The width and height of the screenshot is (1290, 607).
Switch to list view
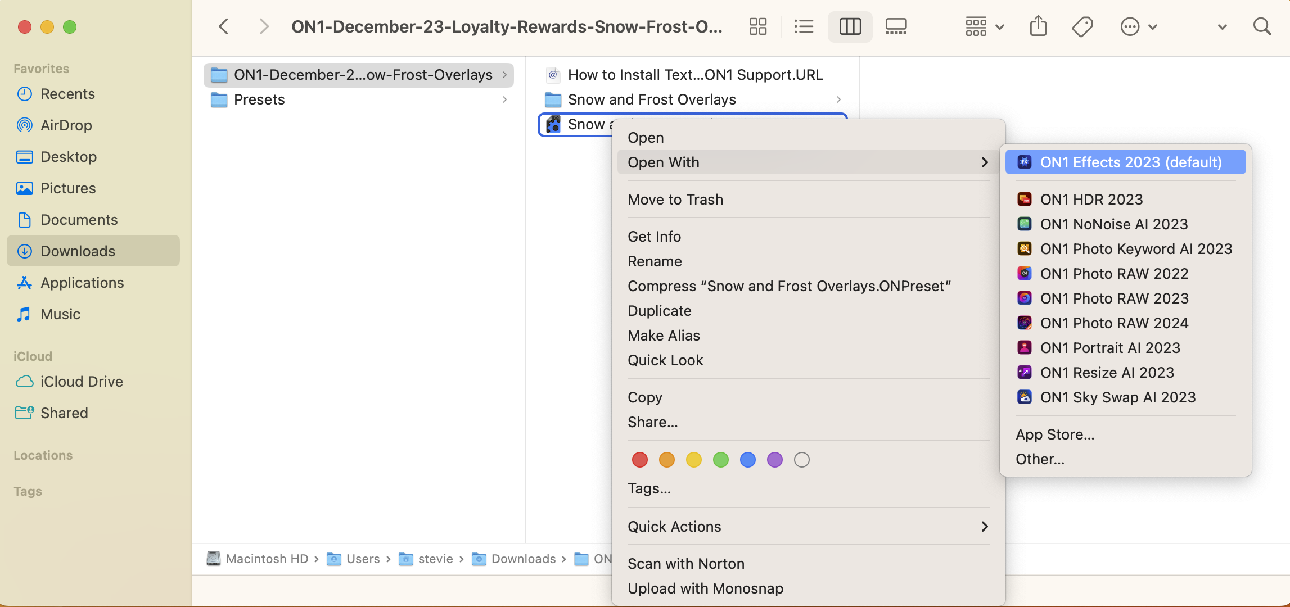pyautogui.click(x=804, y=26)
